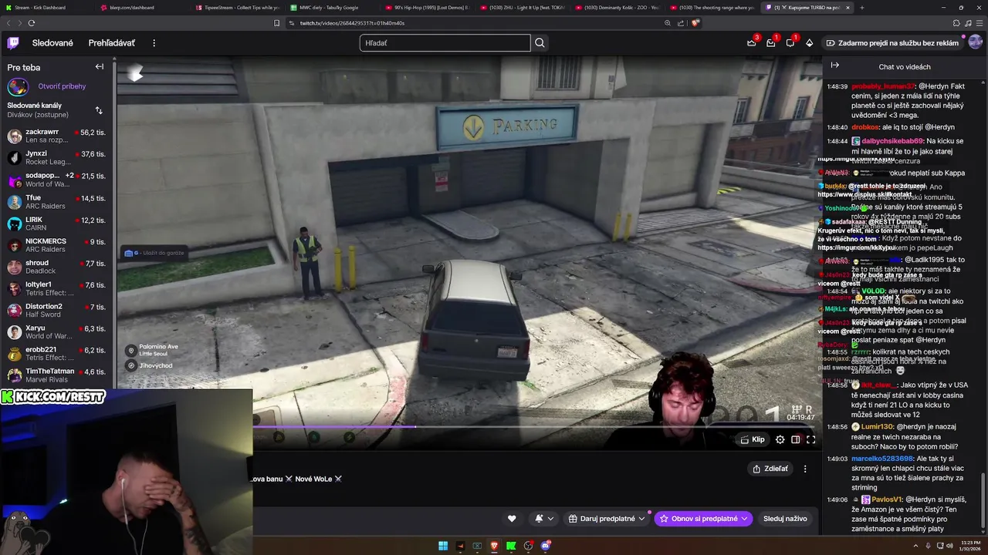Open Tfue channel in sidebar
Image resolution: width=988 pixels, height=555 pixels.
(58, 202)
